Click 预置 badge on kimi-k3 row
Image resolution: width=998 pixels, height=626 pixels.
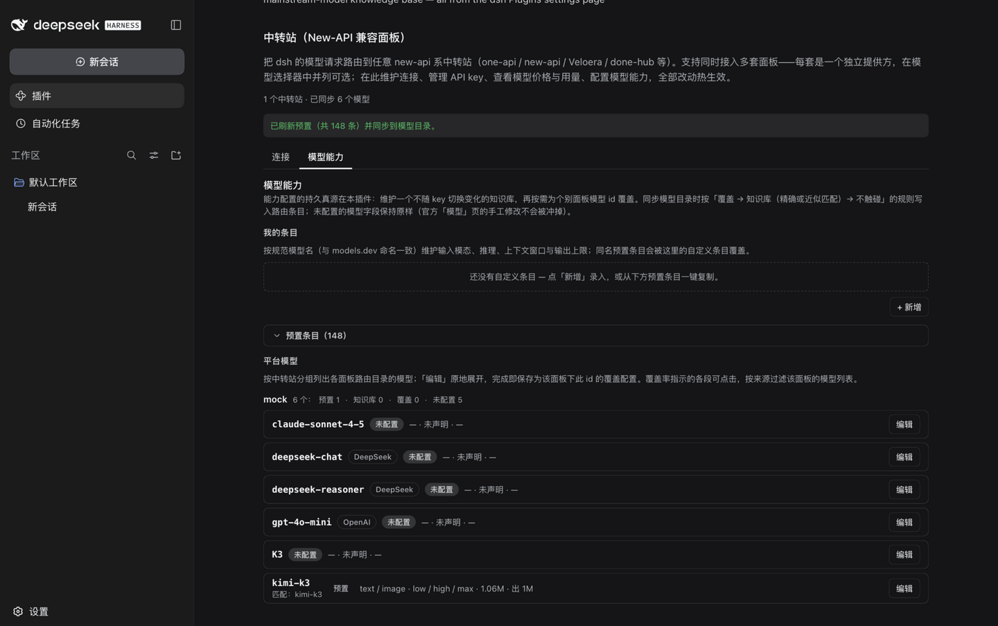coord(340,589)
